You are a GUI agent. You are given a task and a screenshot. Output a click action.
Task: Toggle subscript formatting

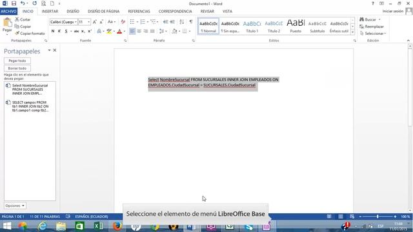pos(83,32)
